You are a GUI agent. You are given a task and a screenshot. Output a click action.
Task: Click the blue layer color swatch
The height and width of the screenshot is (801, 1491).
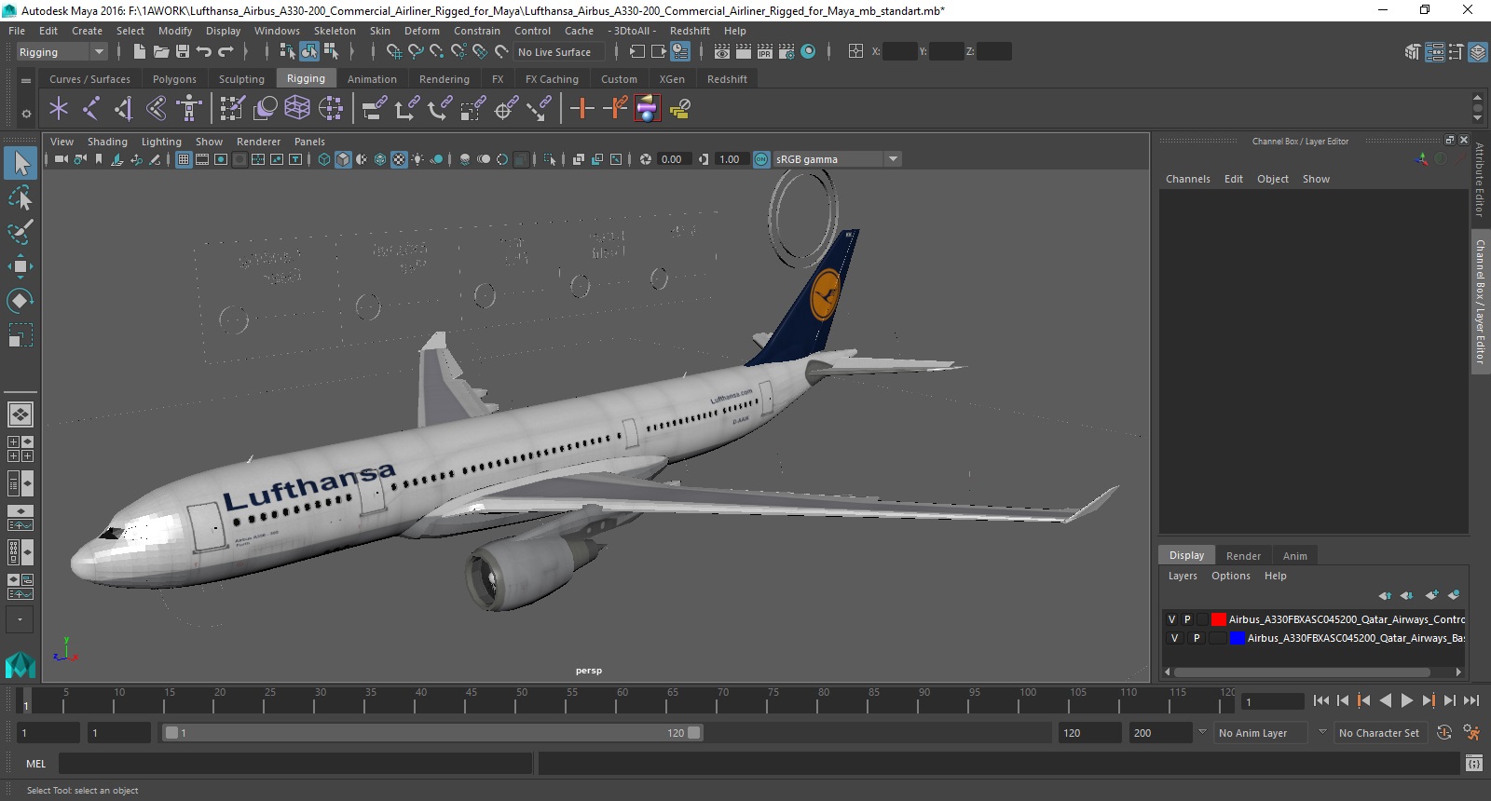pos(1237,638)
